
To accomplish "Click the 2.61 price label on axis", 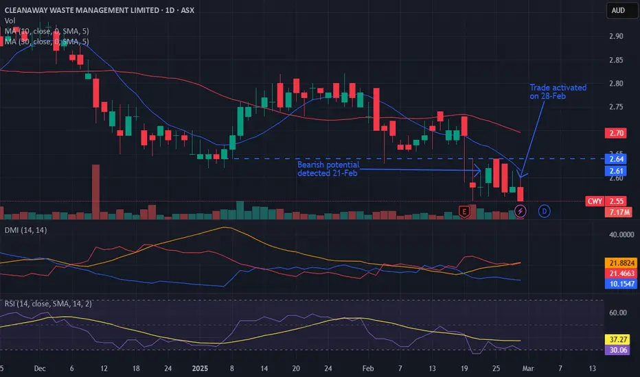I will (617, 171).
